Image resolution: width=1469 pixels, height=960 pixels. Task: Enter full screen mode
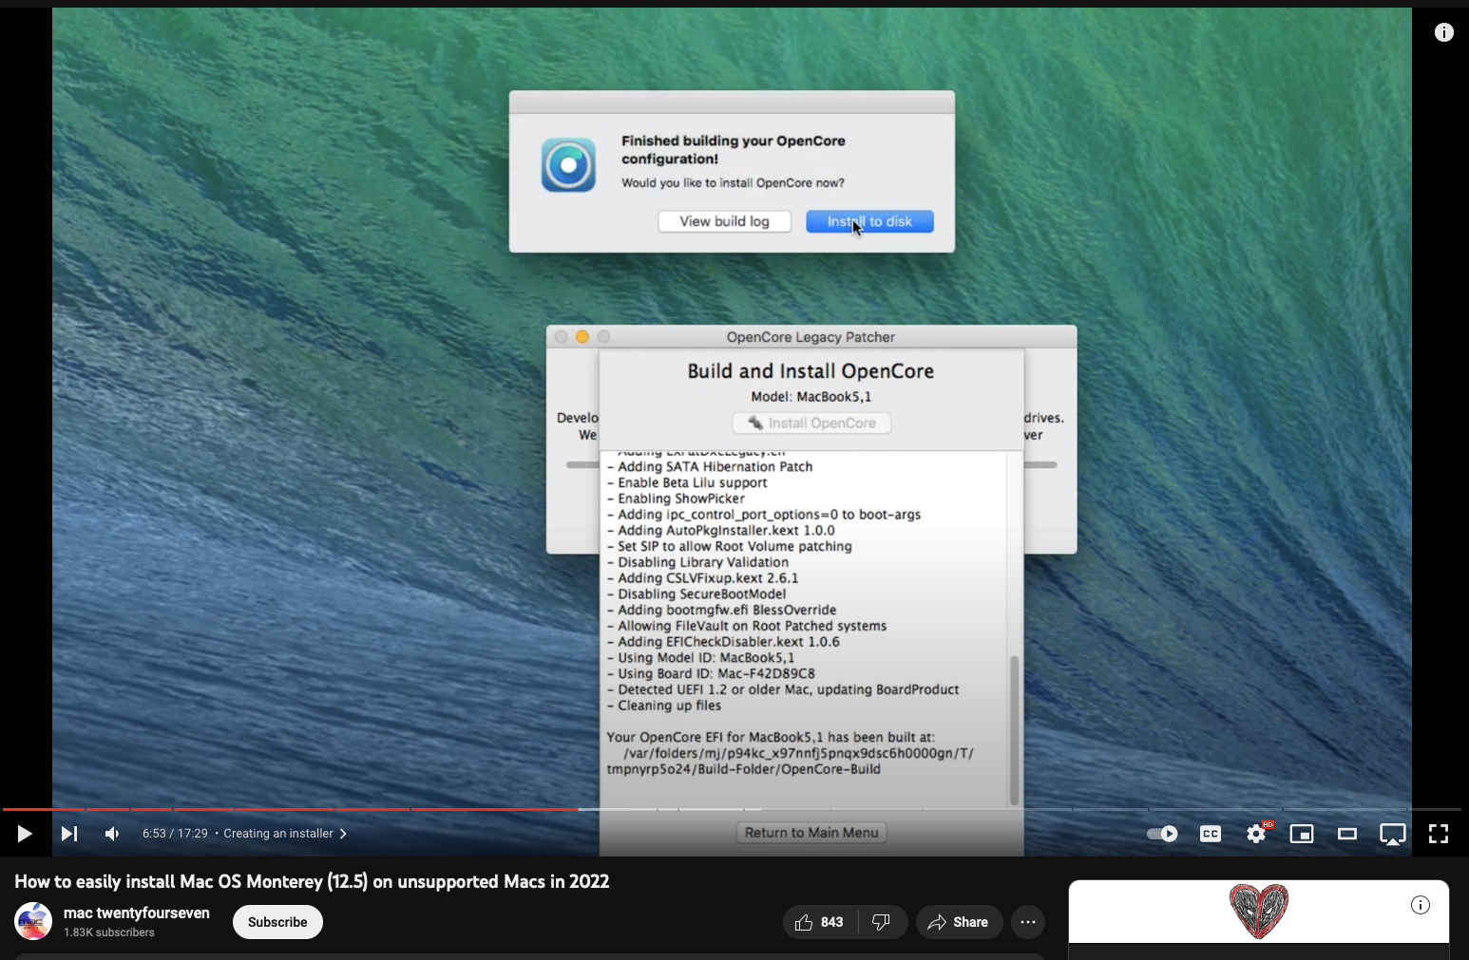tap(1439, 834)
